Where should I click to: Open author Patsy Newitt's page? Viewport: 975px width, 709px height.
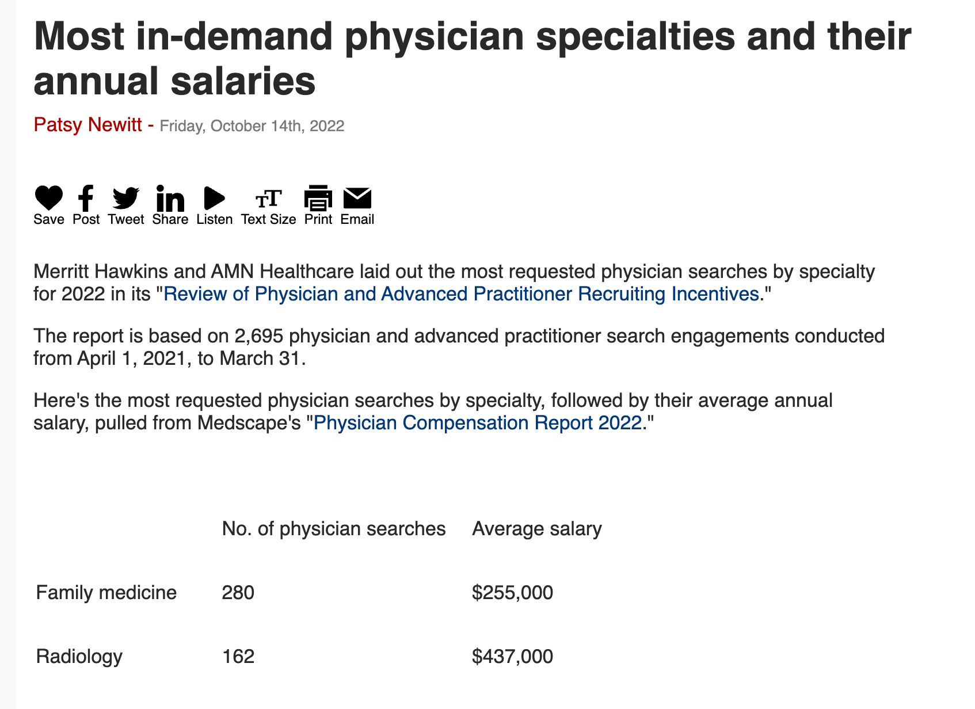87,124
